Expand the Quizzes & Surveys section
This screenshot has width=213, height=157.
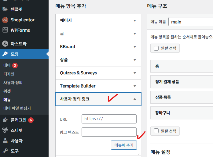(98, 73)
